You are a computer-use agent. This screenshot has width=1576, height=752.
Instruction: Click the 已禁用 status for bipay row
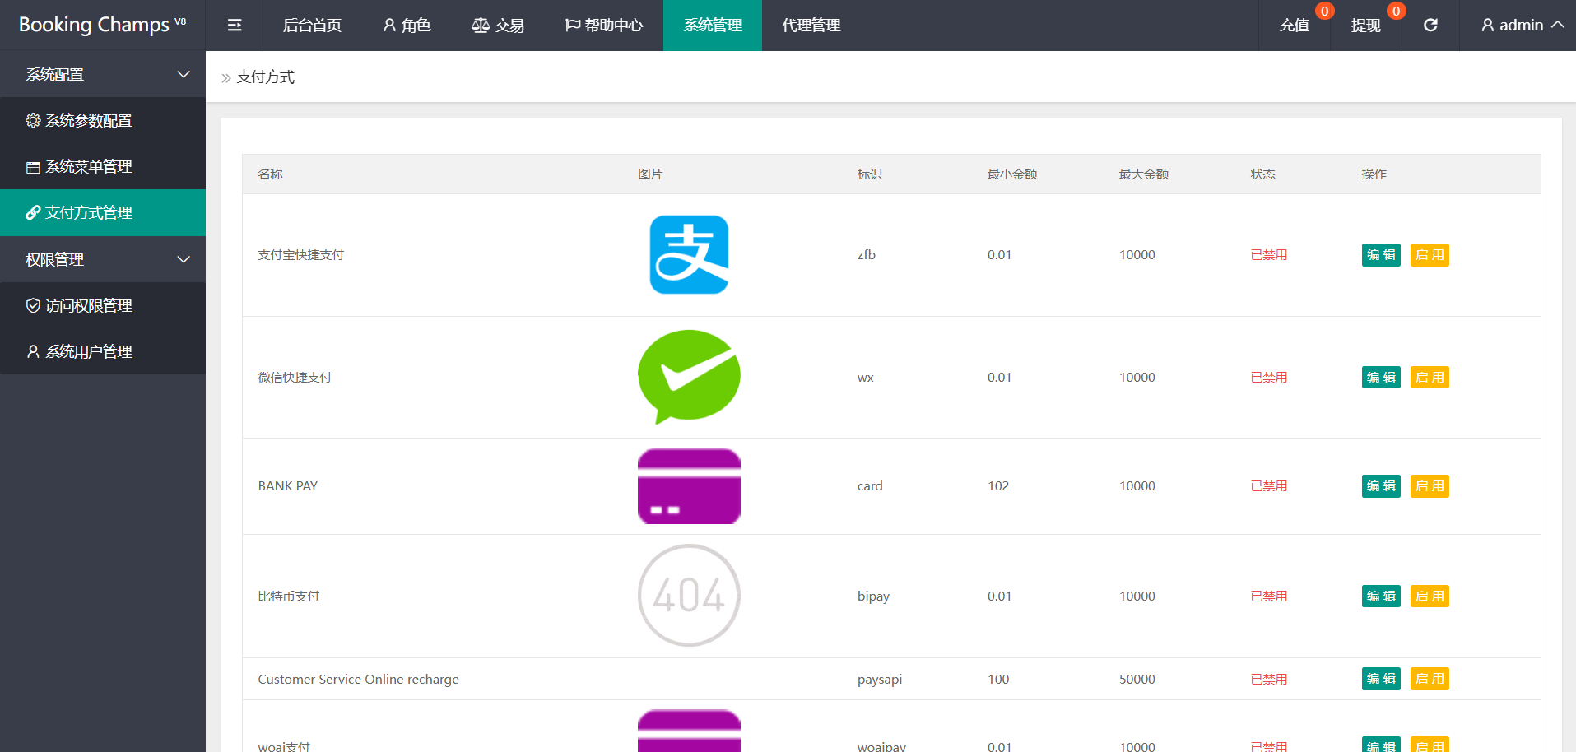click(x=1269, y=596)
